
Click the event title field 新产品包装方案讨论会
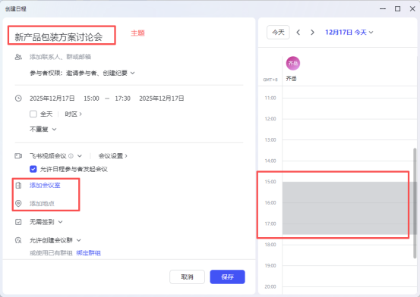[x=58, y=37]
